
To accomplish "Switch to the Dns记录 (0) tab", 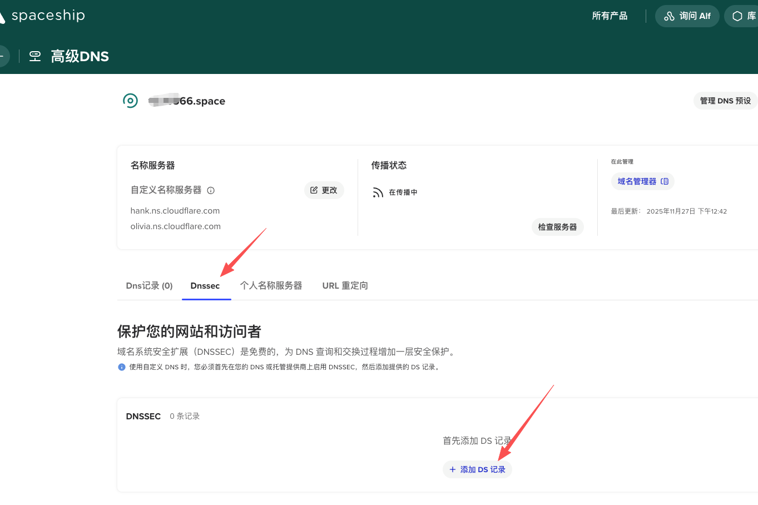I will point(149,286).
